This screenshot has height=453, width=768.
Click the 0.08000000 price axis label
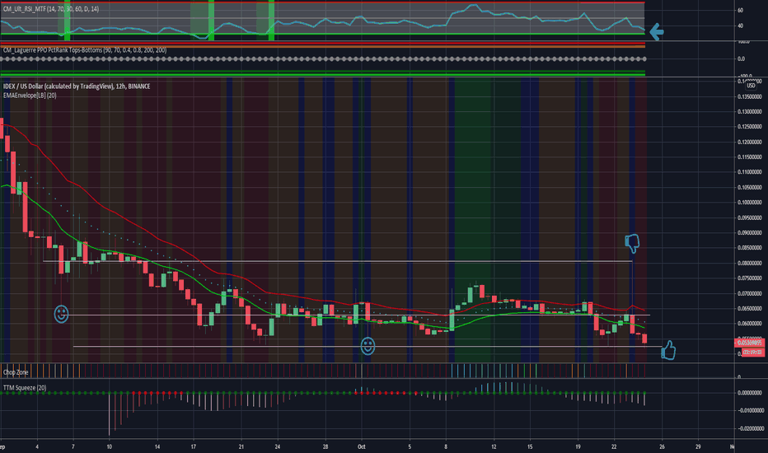pos(749,263)
